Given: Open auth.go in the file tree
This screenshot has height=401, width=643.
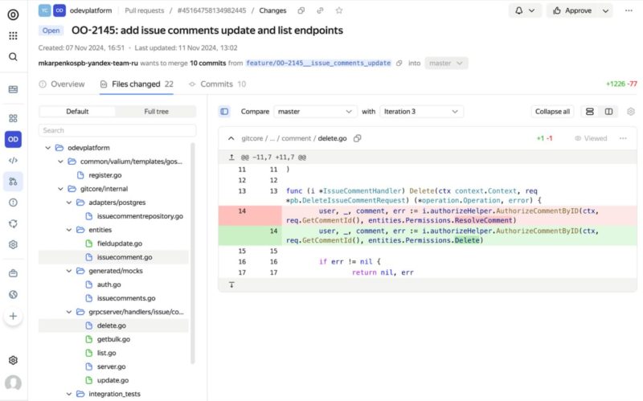Looking at the screenshot, I should tap(109, 284).
